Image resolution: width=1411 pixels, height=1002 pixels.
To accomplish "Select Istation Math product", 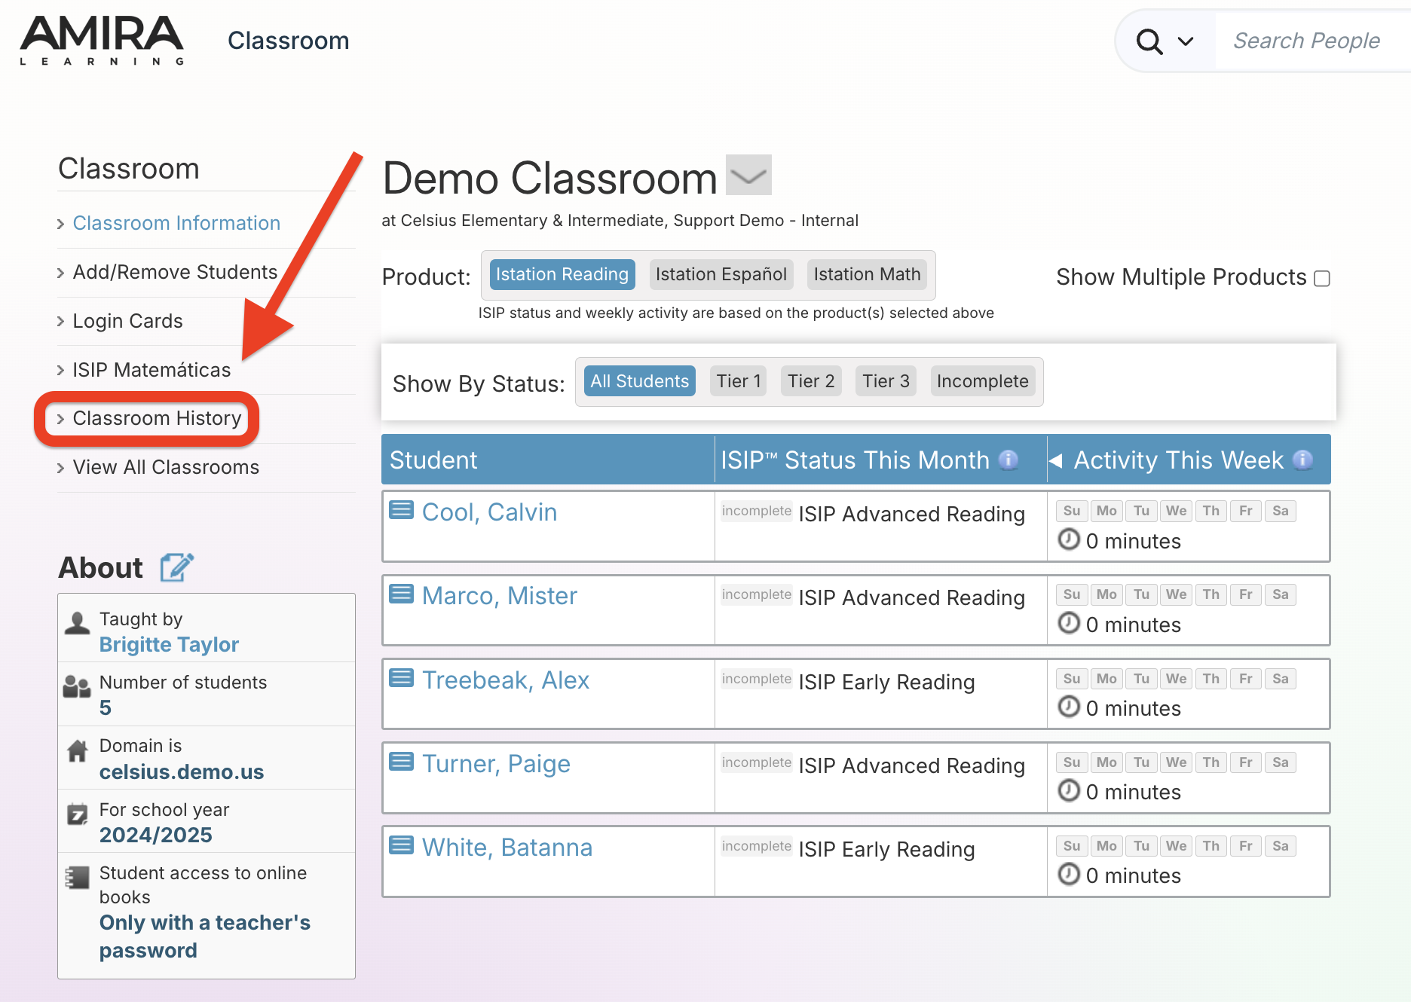I will (x=867, y=274).
